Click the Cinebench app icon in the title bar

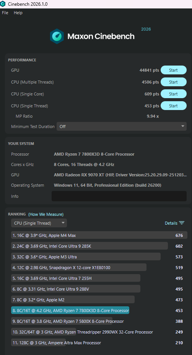click(3, 4)
